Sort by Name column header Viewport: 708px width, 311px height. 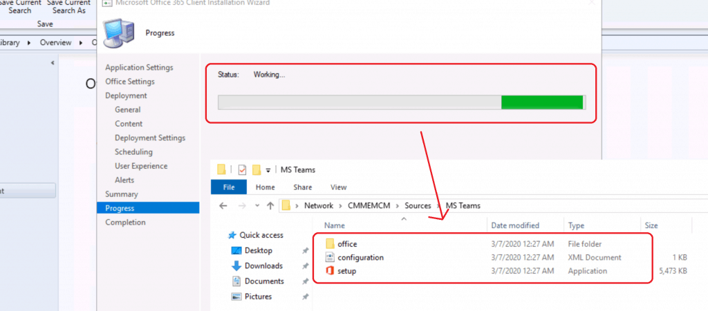(x=335, y=225)
